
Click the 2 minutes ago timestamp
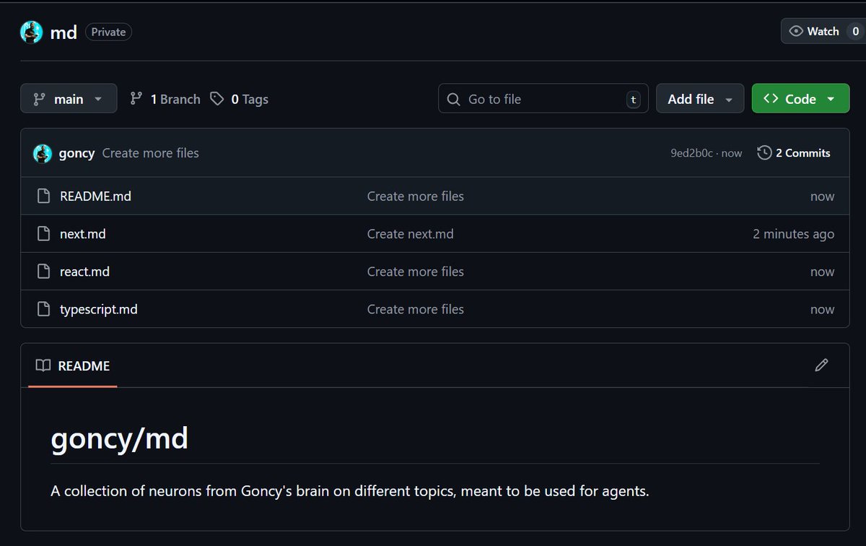[x=793, y=234]
